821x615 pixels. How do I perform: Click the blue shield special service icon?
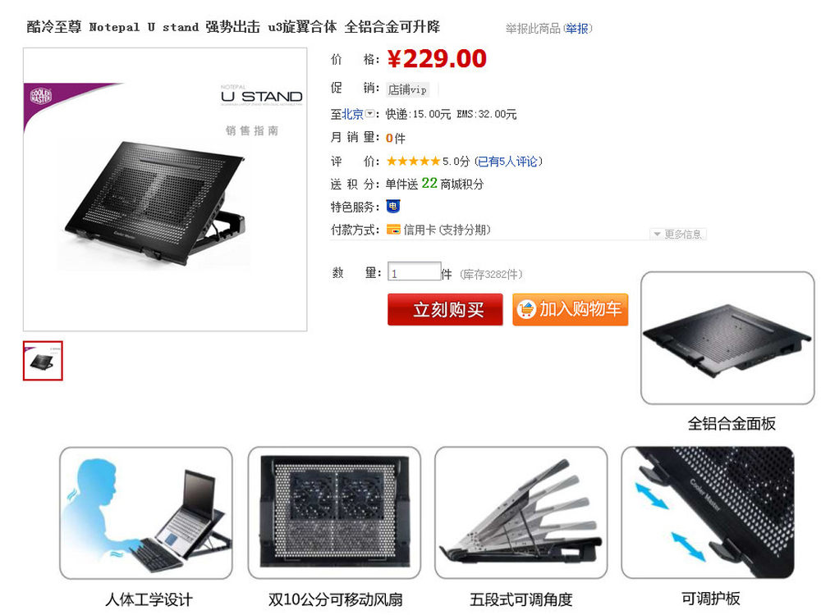pos(392,207)
